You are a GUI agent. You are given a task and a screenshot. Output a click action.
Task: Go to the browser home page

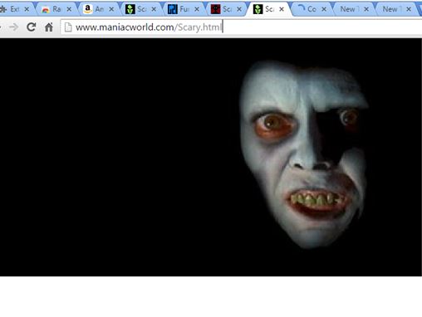click(49, 27)
